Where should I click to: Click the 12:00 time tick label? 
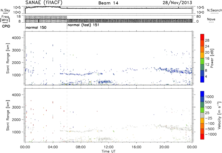[x=109, y=147]
